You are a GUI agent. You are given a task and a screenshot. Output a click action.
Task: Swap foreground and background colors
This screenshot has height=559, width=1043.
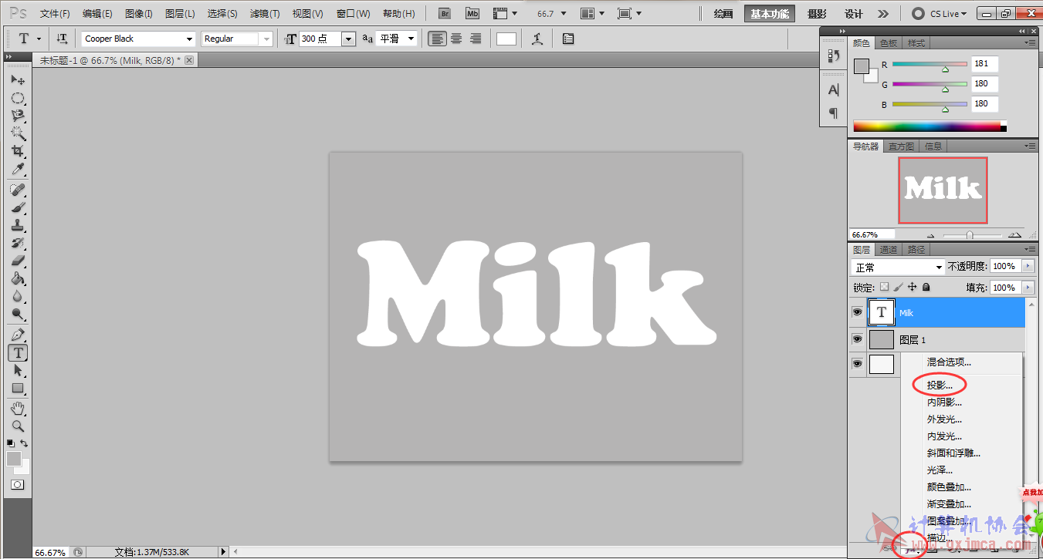[x=25, y=443]
